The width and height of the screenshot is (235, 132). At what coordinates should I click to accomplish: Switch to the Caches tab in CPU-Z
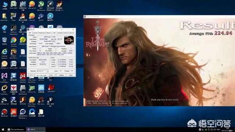click(35, 33)
